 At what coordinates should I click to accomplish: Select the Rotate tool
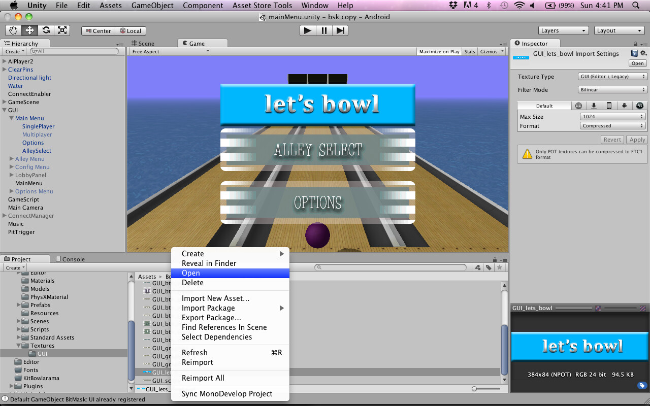click(46, 30)
